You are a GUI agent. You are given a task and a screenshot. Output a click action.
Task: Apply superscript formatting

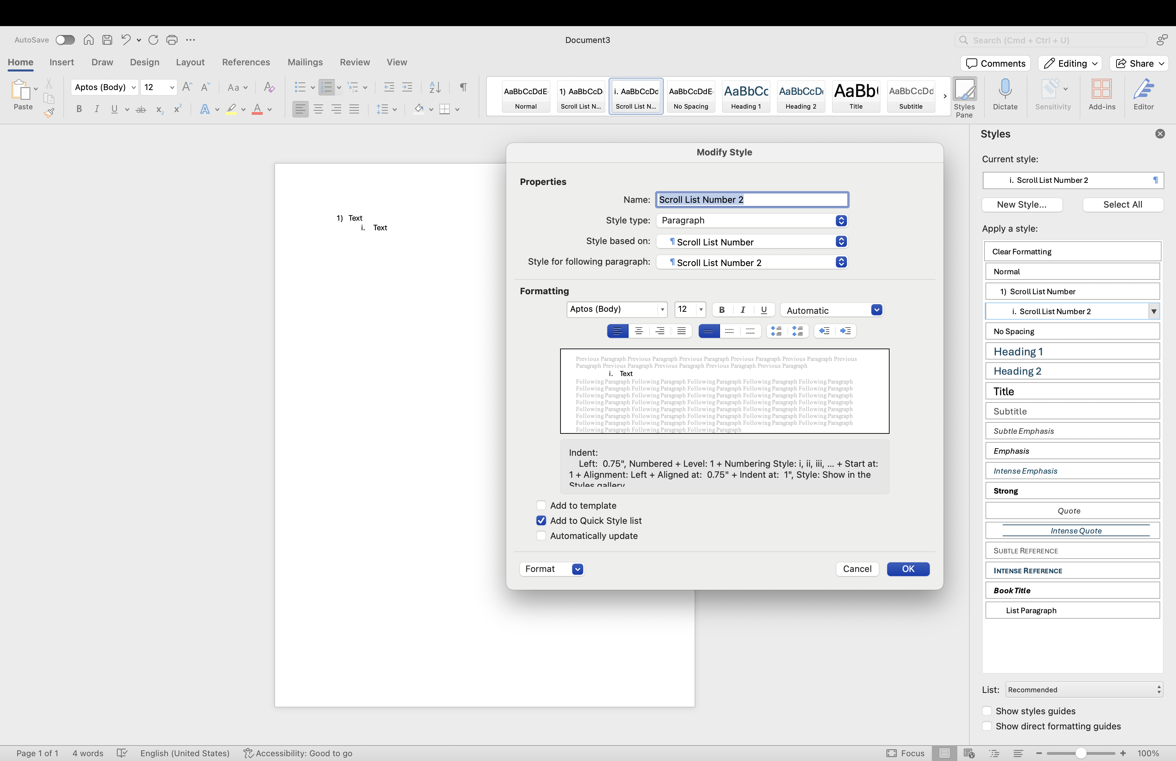178,109
